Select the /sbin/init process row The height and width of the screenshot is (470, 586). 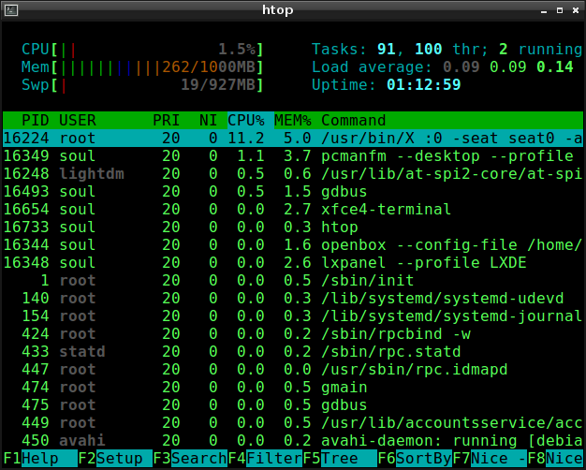pos(293,281)
